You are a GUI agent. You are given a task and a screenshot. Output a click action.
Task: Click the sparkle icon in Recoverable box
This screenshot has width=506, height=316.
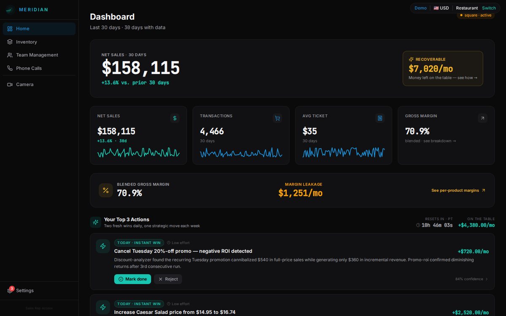[x=411, y=59]
